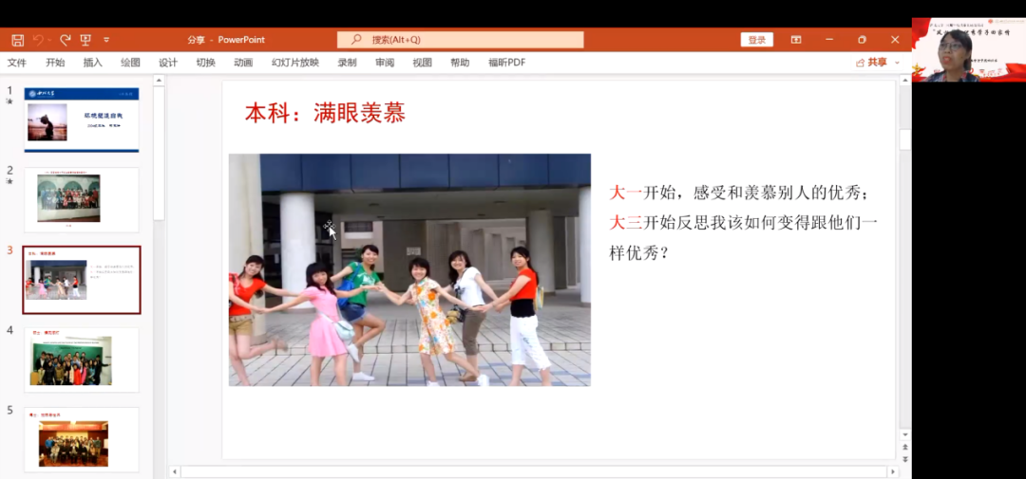
Task: Redo with the repeat arrow icon
Action: pos(66,40)
